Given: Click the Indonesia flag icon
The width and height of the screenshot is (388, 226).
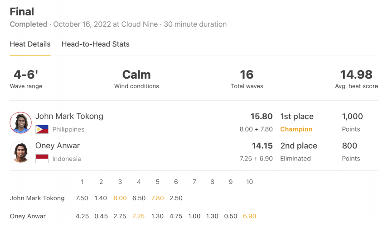Looking at the screenshot, I should 42,159.
